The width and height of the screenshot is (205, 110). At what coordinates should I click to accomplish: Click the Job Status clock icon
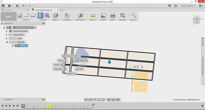[x=175, y=5]
